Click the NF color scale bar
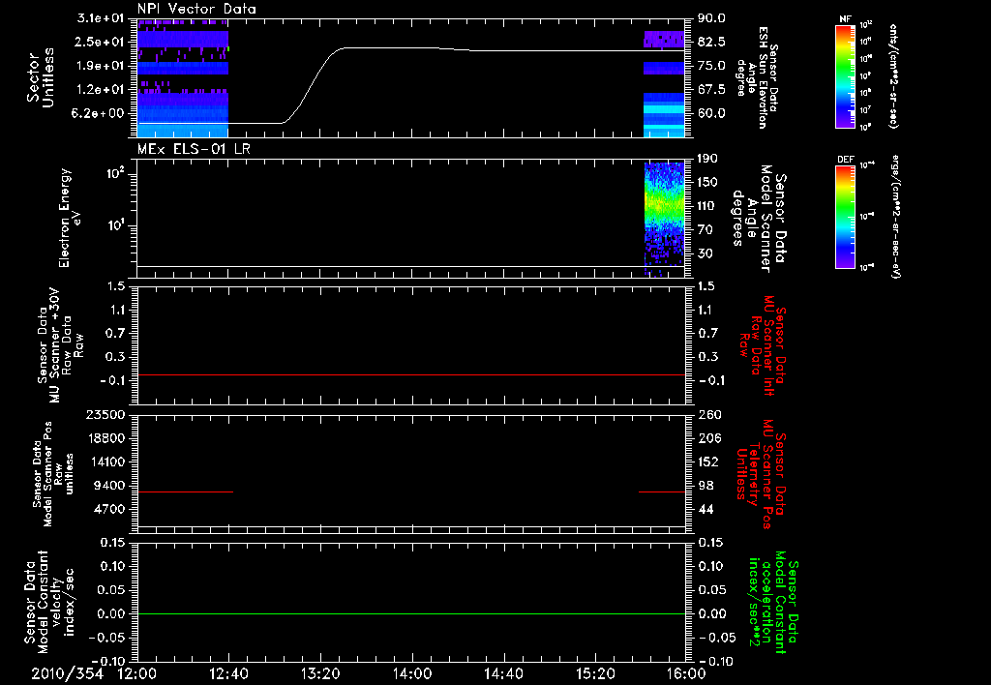This screenshot has height=685, width=991. click(x=845, y=75)
